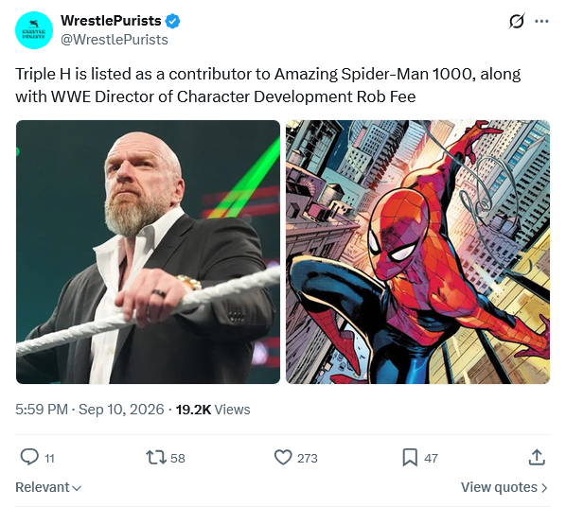Click the reply speech bubble icon

pyautogui.click(x=29, y=457)
